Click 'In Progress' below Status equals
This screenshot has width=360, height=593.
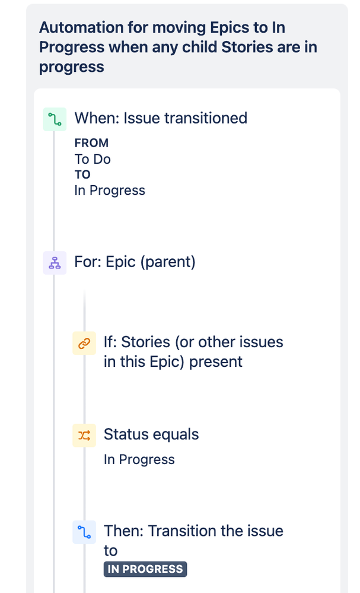point(139,459)
